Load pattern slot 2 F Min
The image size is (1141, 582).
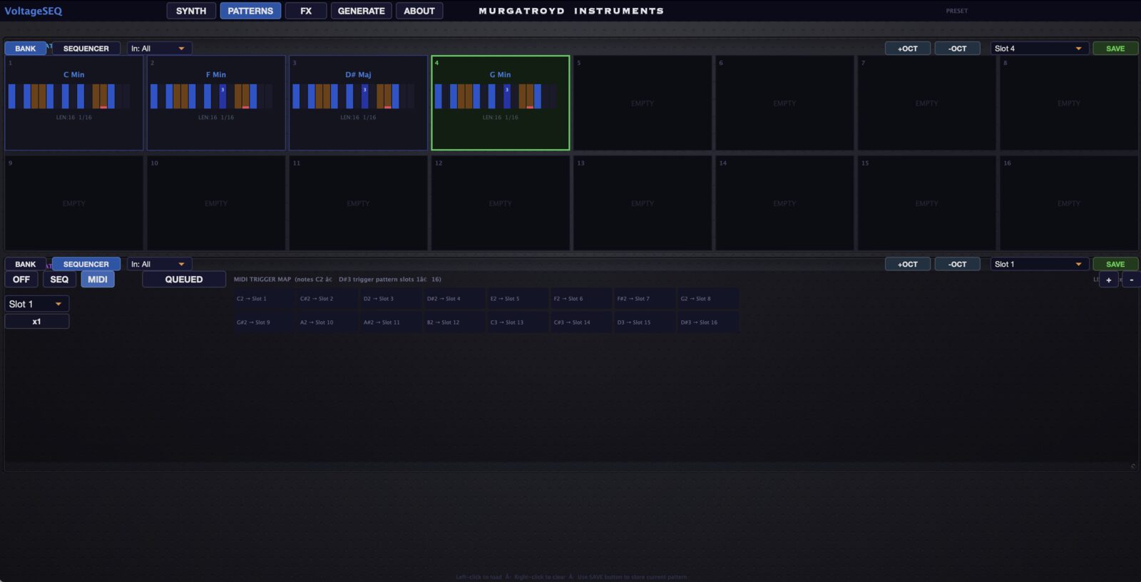pyautogui.click(x=216, y=103)
